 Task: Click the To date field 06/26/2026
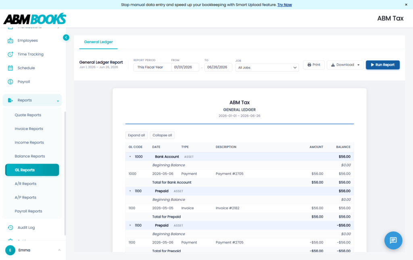[x=218, y=67]
